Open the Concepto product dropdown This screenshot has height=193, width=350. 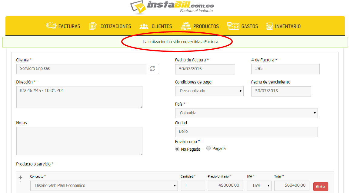pyautogui.click(x=104, y=185)
